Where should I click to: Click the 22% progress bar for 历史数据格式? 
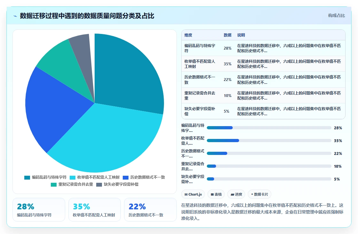point(269,153)
